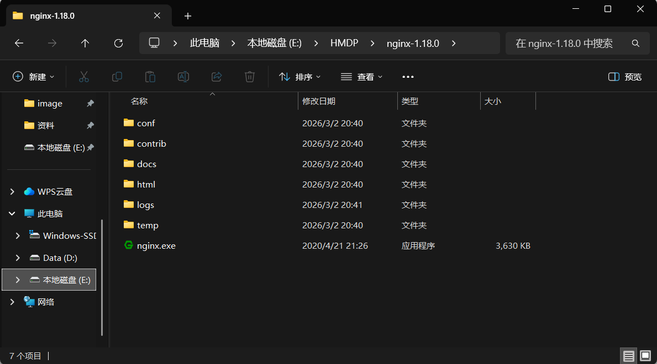Click the nginx-1.18.0 breadcrumb
Image resolution: width=657 pixels, height=364 pixels.
coord(413,43)
